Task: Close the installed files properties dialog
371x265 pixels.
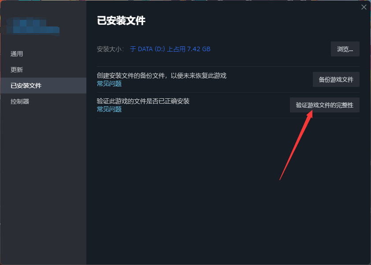Action: pyautogui.click(x=364, y=7)
